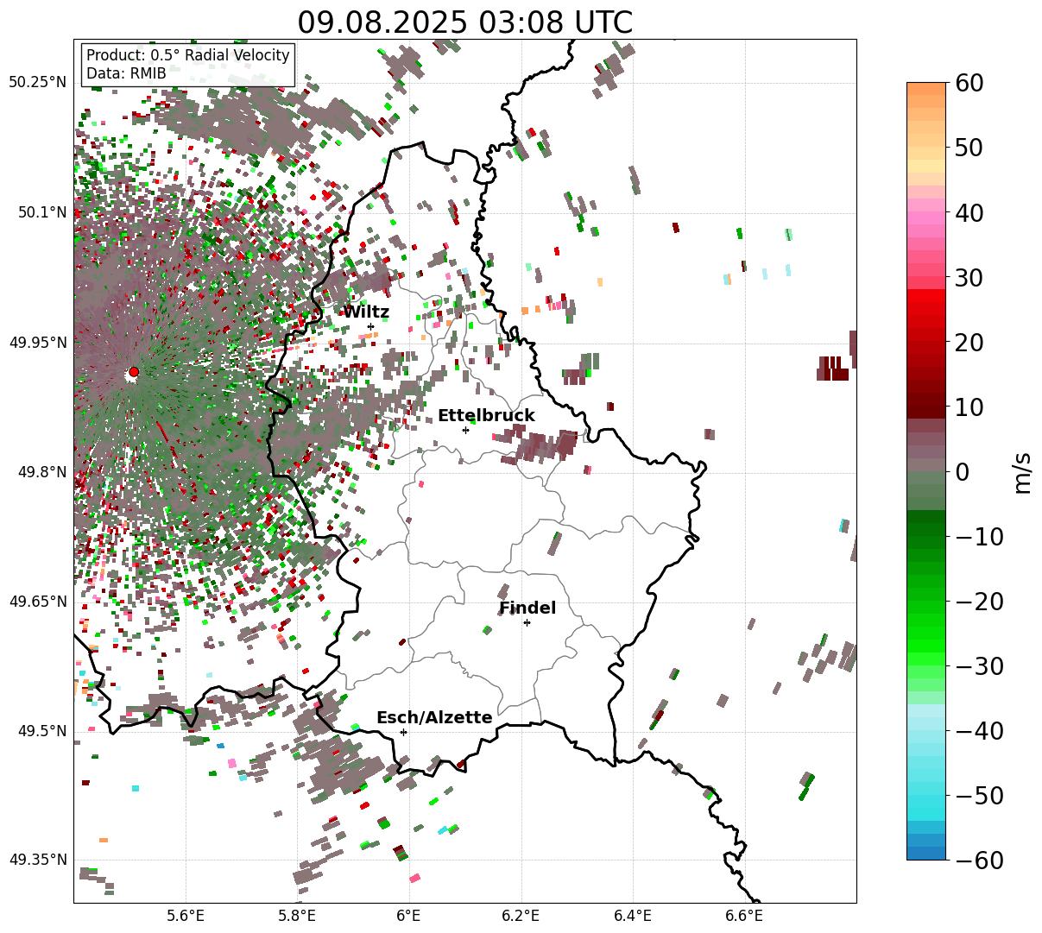Click the colorbar at -20 m/s green

926,601
